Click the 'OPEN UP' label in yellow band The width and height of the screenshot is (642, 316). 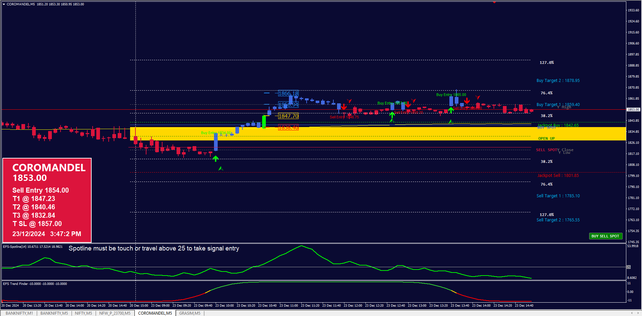[x=546, y=138]
